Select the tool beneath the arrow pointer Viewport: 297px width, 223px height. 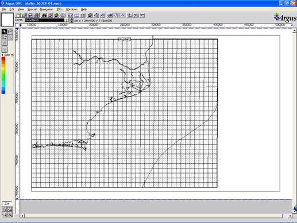click(x=5, y=37)
